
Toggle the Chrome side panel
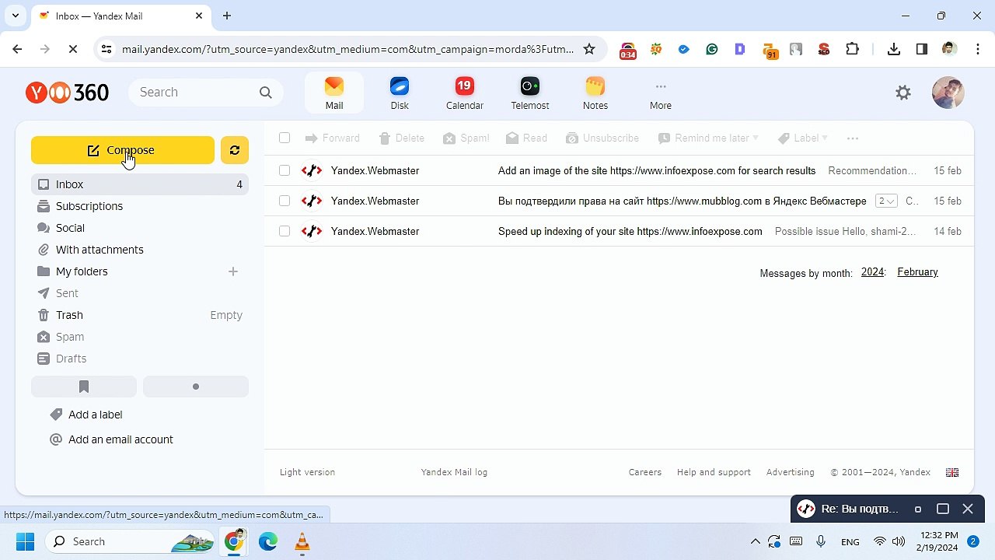point(922,49)
